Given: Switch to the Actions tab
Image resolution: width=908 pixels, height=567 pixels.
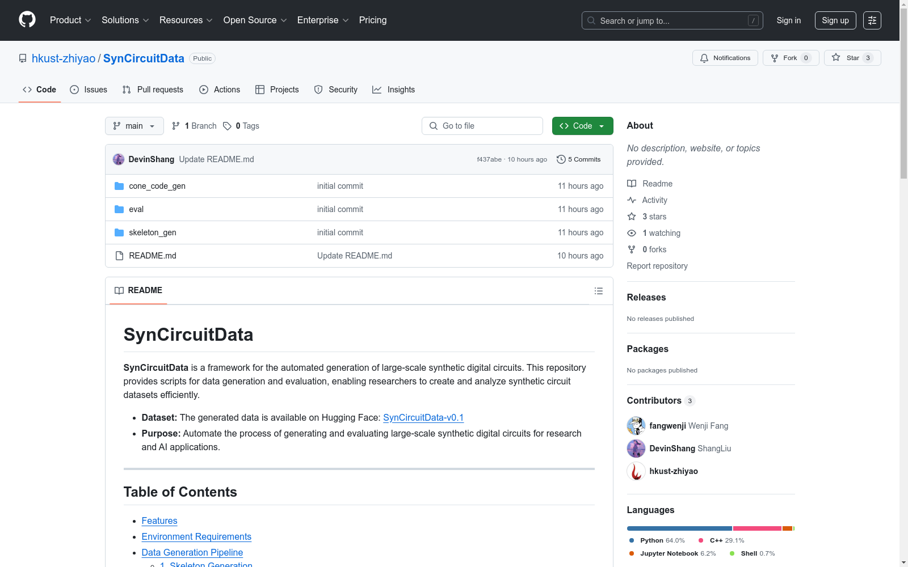Looking at the screenshot, I should 220,90.
